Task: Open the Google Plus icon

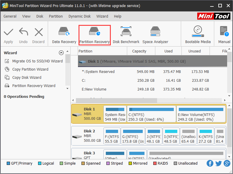Action: 227,163
